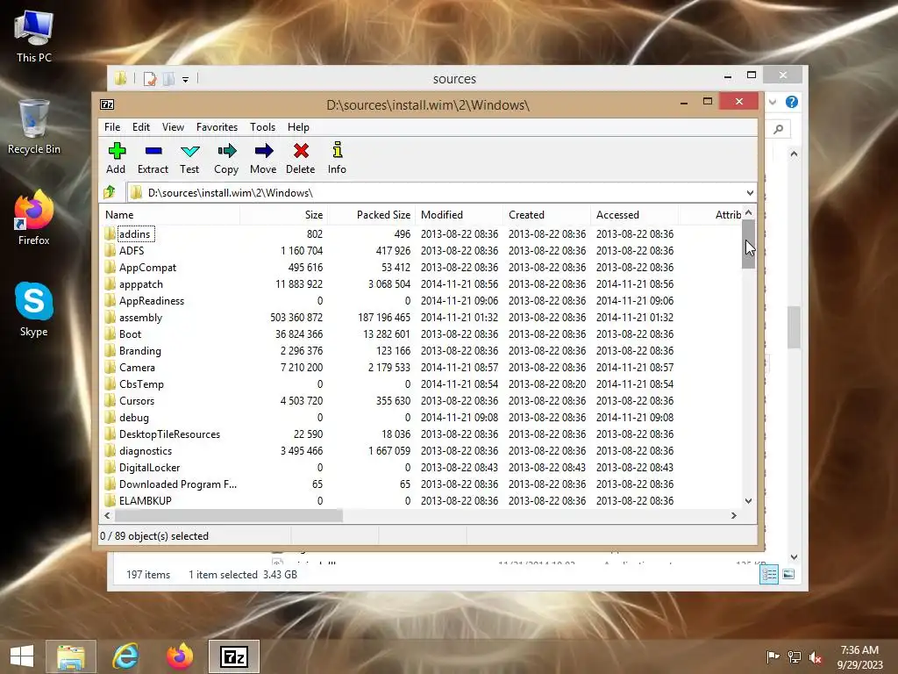Click Properties icon in sources quick toolbar

point(150,78)
